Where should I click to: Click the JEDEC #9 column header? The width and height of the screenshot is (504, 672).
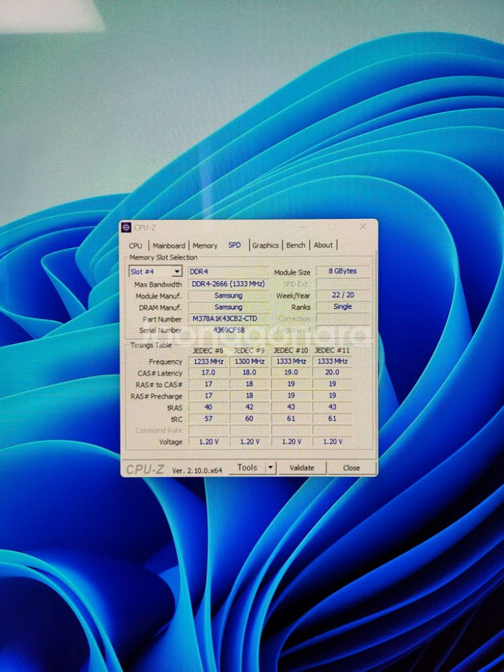point(249,350)
